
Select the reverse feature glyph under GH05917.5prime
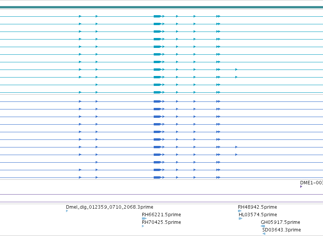point(263,226)
